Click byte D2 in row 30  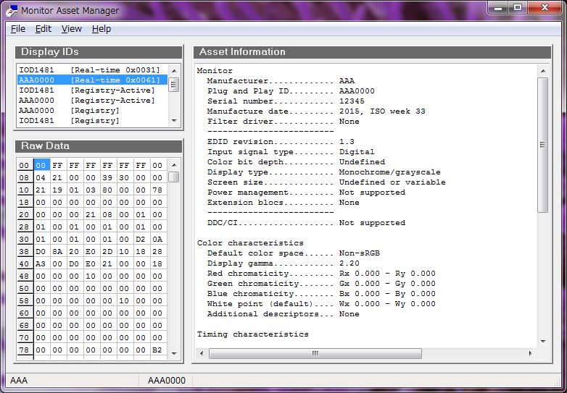tap(141, 239)
